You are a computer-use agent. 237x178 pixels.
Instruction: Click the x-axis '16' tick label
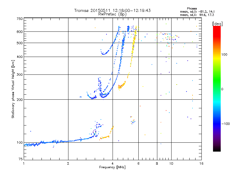tap(201, 163)
